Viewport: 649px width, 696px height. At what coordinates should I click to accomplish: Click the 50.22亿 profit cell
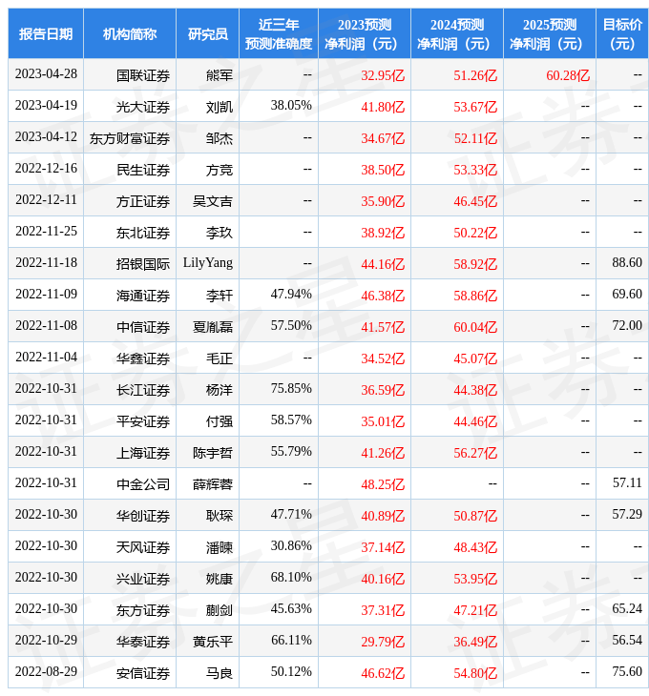pos(475,233)
